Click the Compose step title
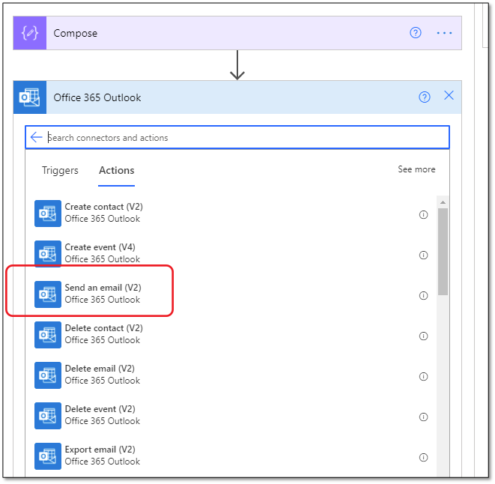 76,33
